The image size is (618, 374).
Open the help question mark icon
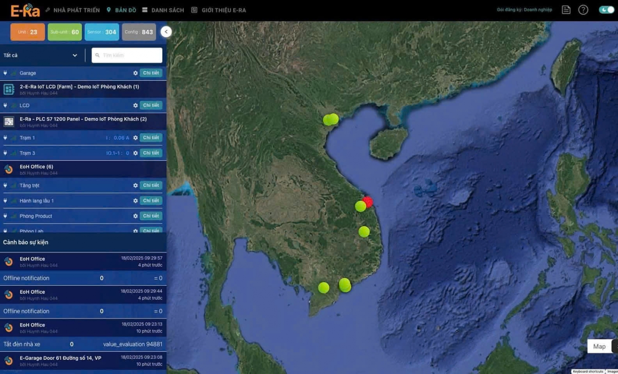tap(583, 10)
